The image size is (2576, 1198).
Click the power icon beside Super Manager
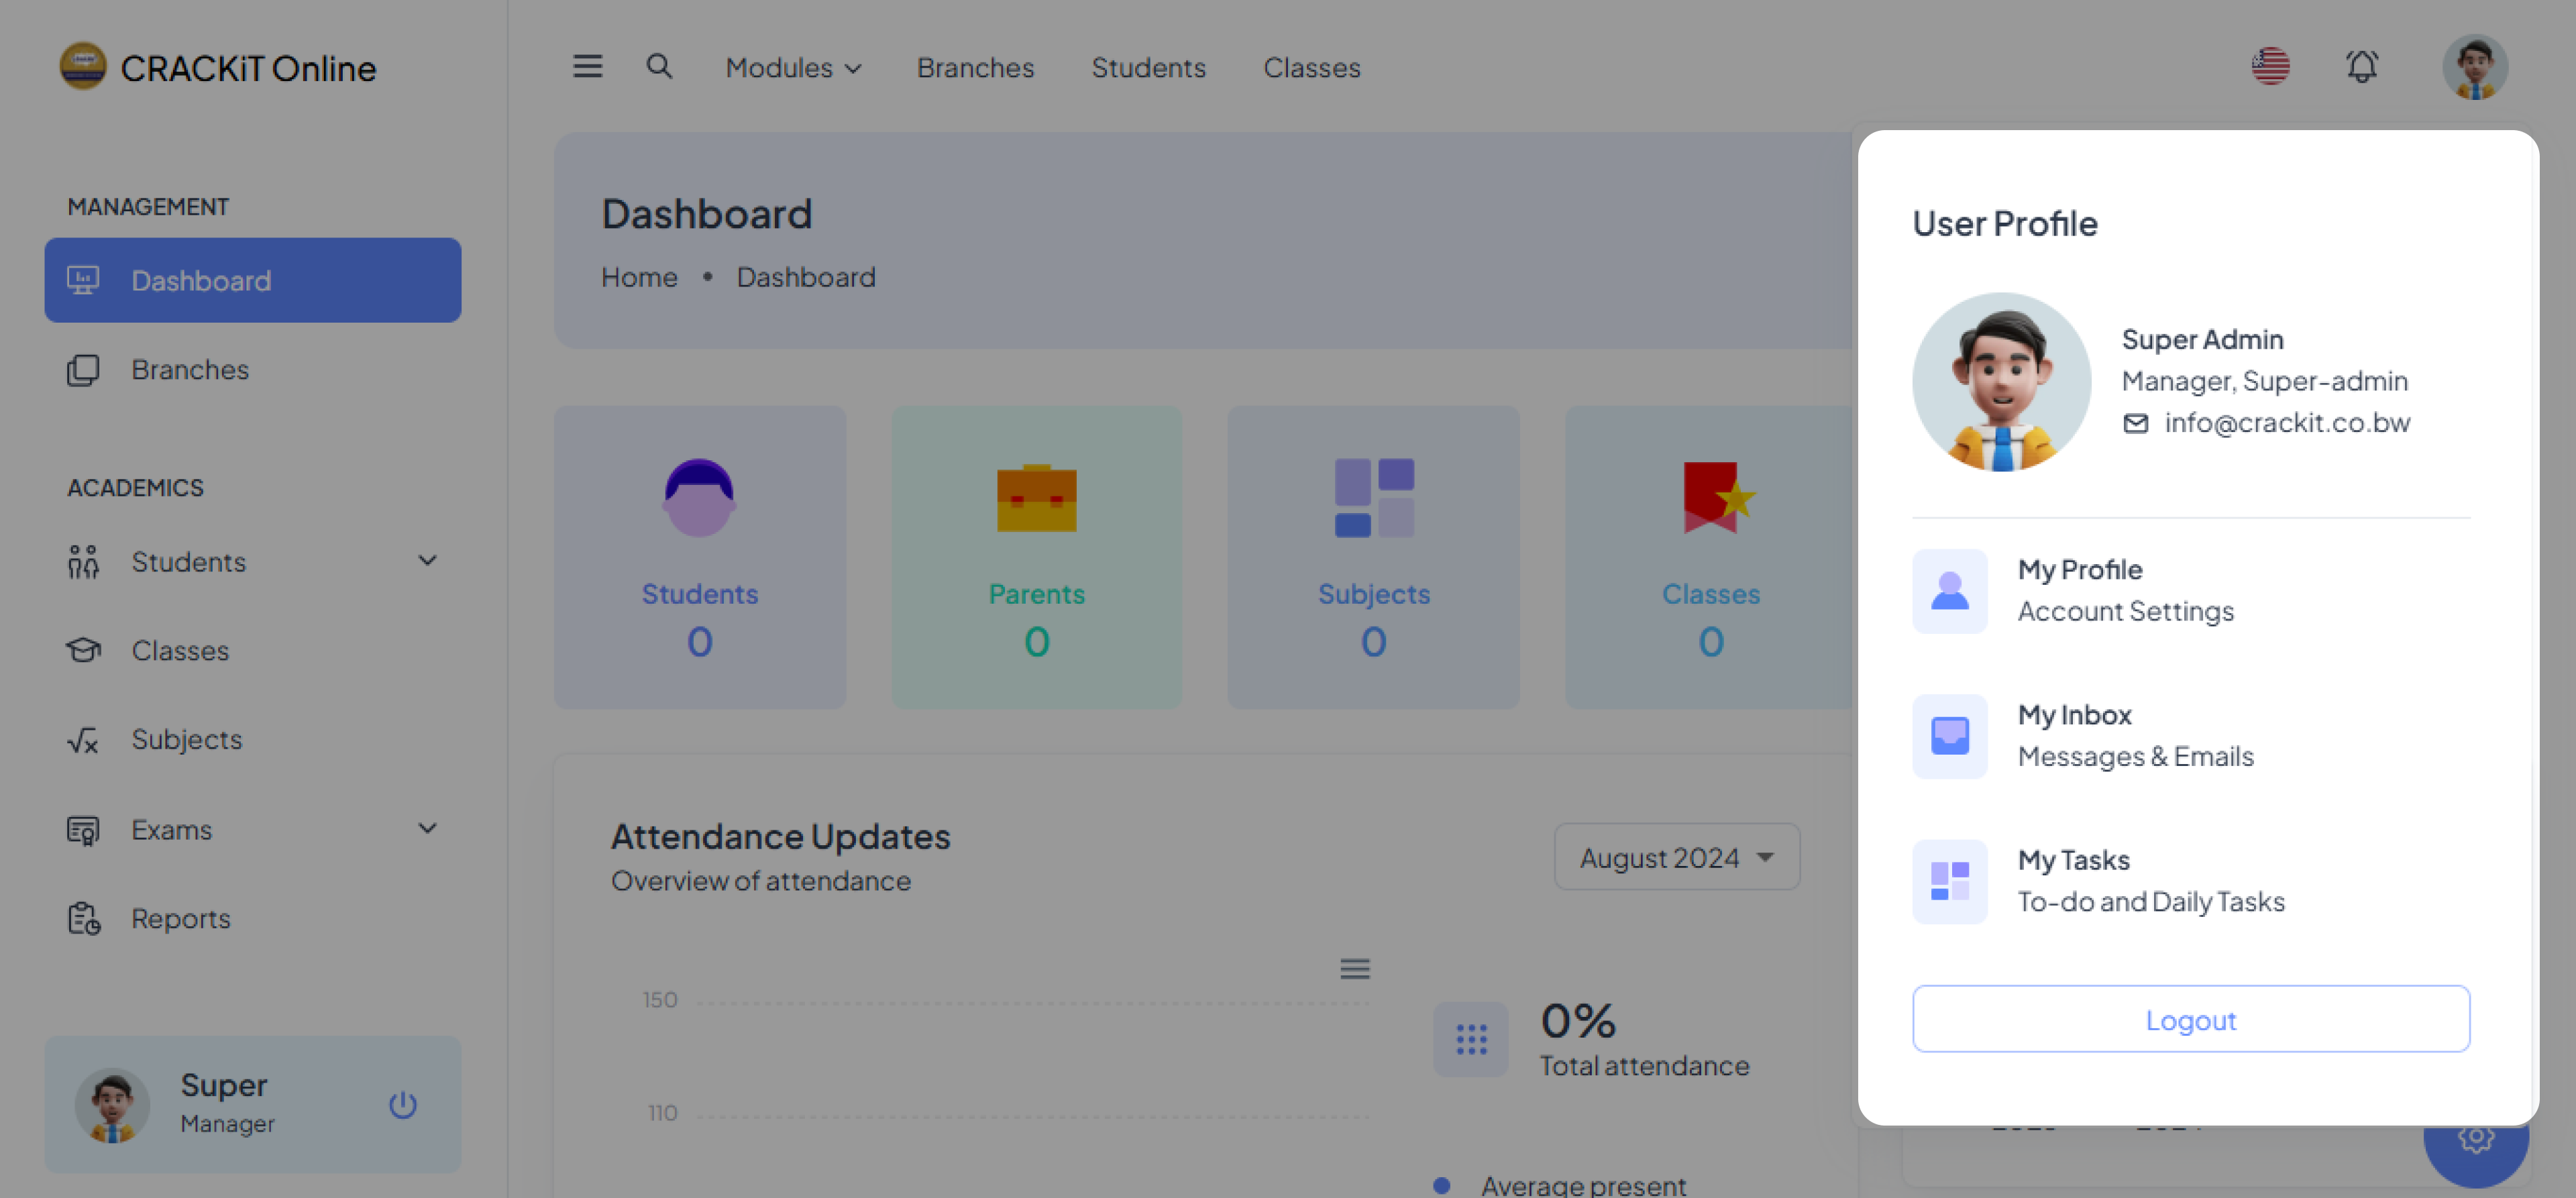tap(402, 1104)
